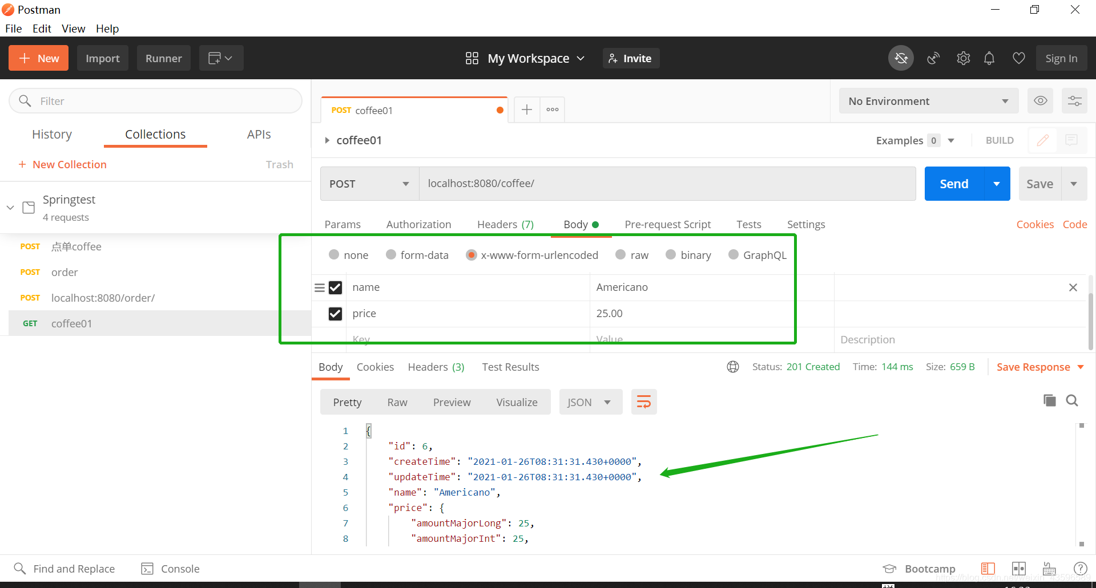Viewport: 1096px width, 588px height.
Task: Click the blue Send button
Action: [x=954, y=184]
